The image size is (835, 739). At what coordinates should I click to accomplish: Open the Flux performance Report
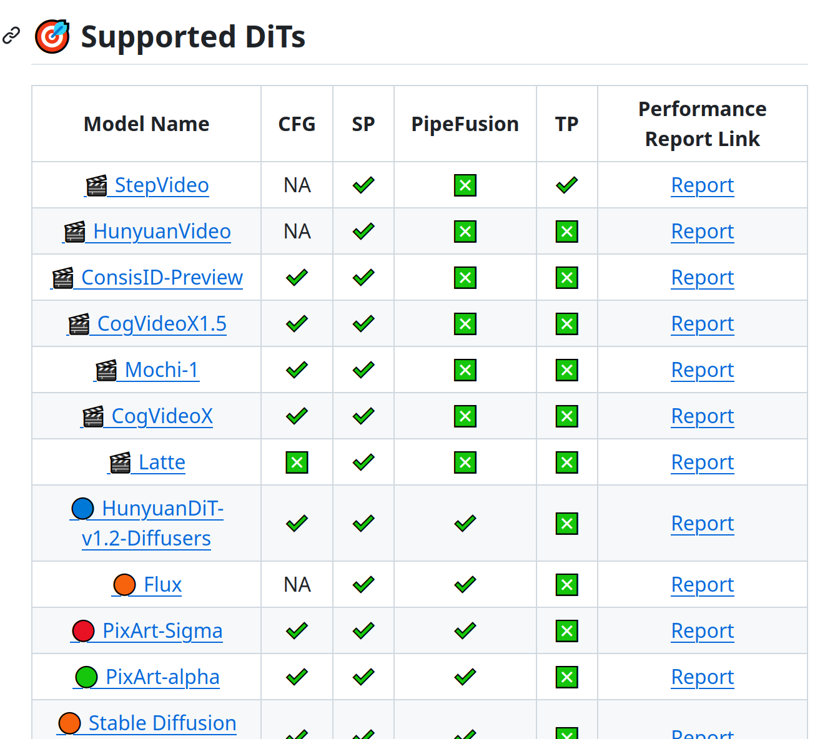[x=703, y=585]
